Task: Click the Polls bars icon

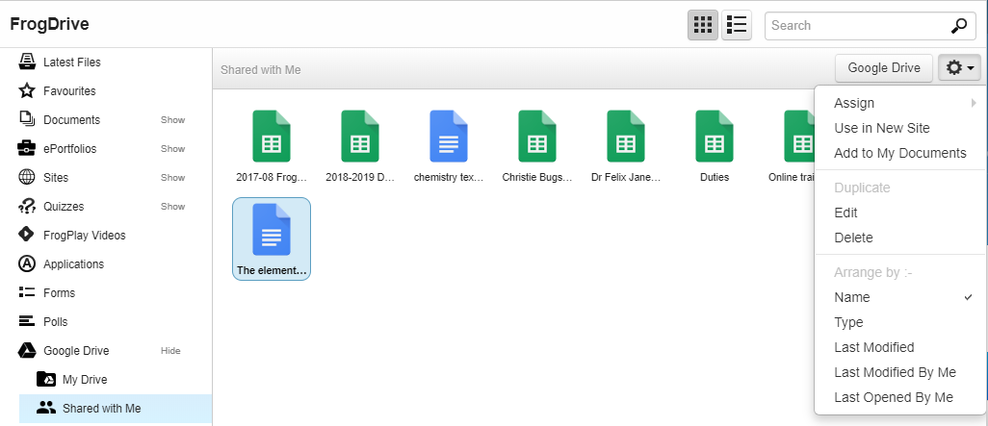Action: click(x=26, y=321)
